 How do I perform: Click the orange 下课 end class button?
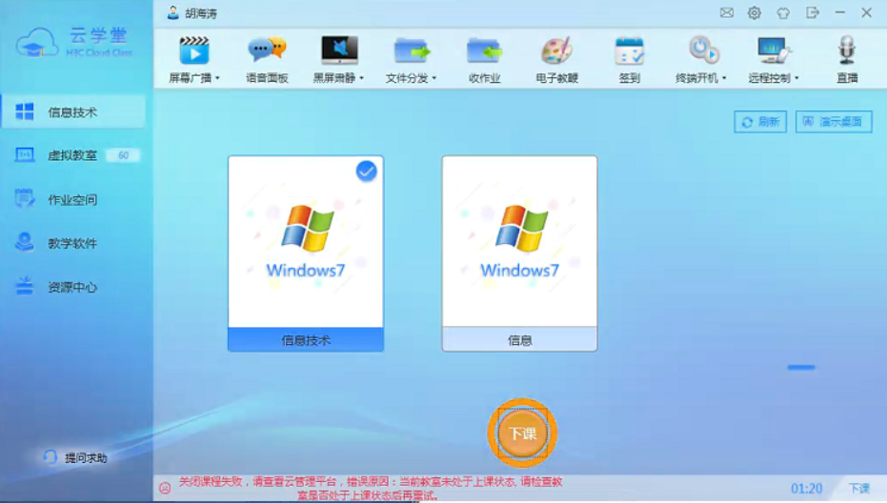click(522, 433)
